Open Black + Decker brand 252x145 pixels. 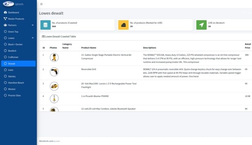point(15,44)
